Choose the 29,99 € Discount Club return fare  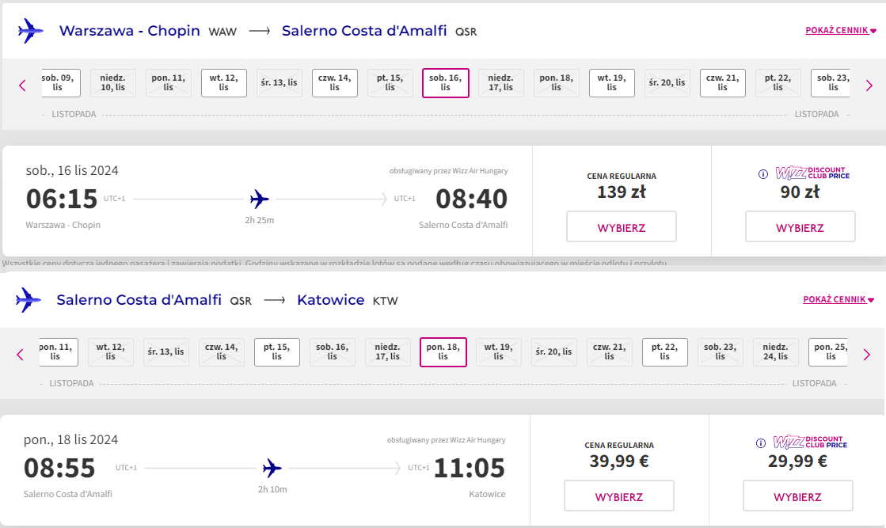click(x=798, y=496)
